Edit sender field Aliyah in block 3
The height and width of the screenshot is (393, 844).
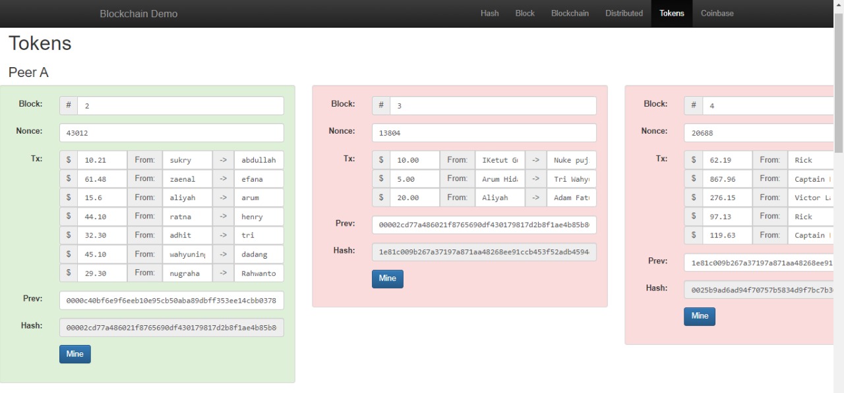500,197
